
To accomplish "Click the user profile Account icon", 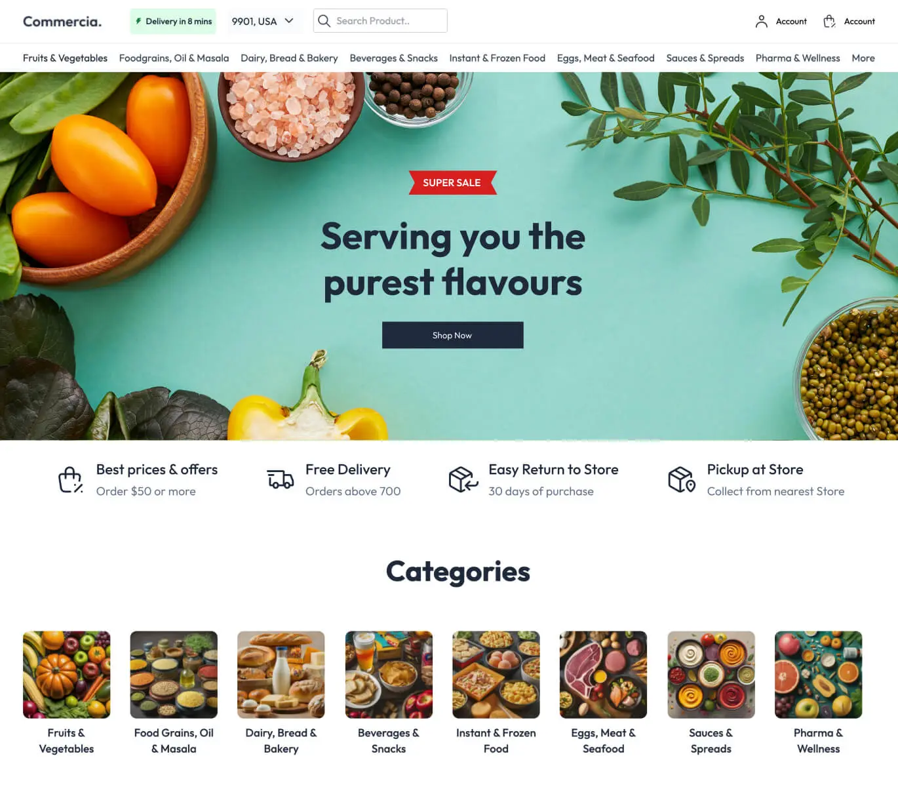I will pyautogui.click(x=761, y=22).
